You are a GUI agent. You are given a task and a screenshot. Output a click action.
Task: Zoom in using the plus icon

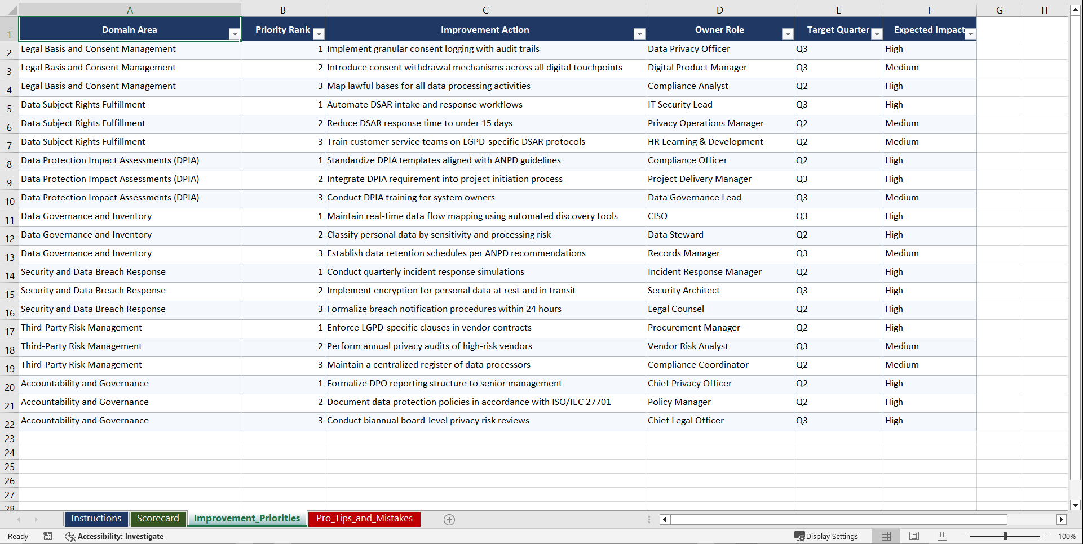coord(1046,536)
